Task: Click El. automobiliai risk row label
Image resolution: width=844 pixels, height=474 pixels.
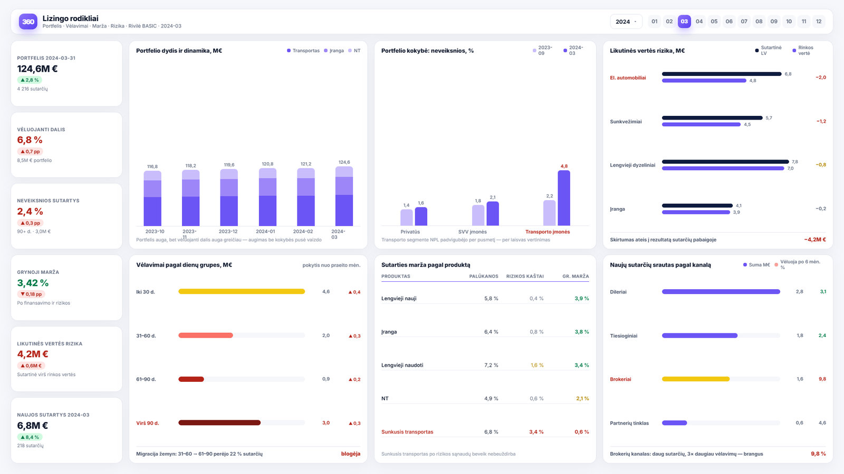Action: tap(628, 78)
